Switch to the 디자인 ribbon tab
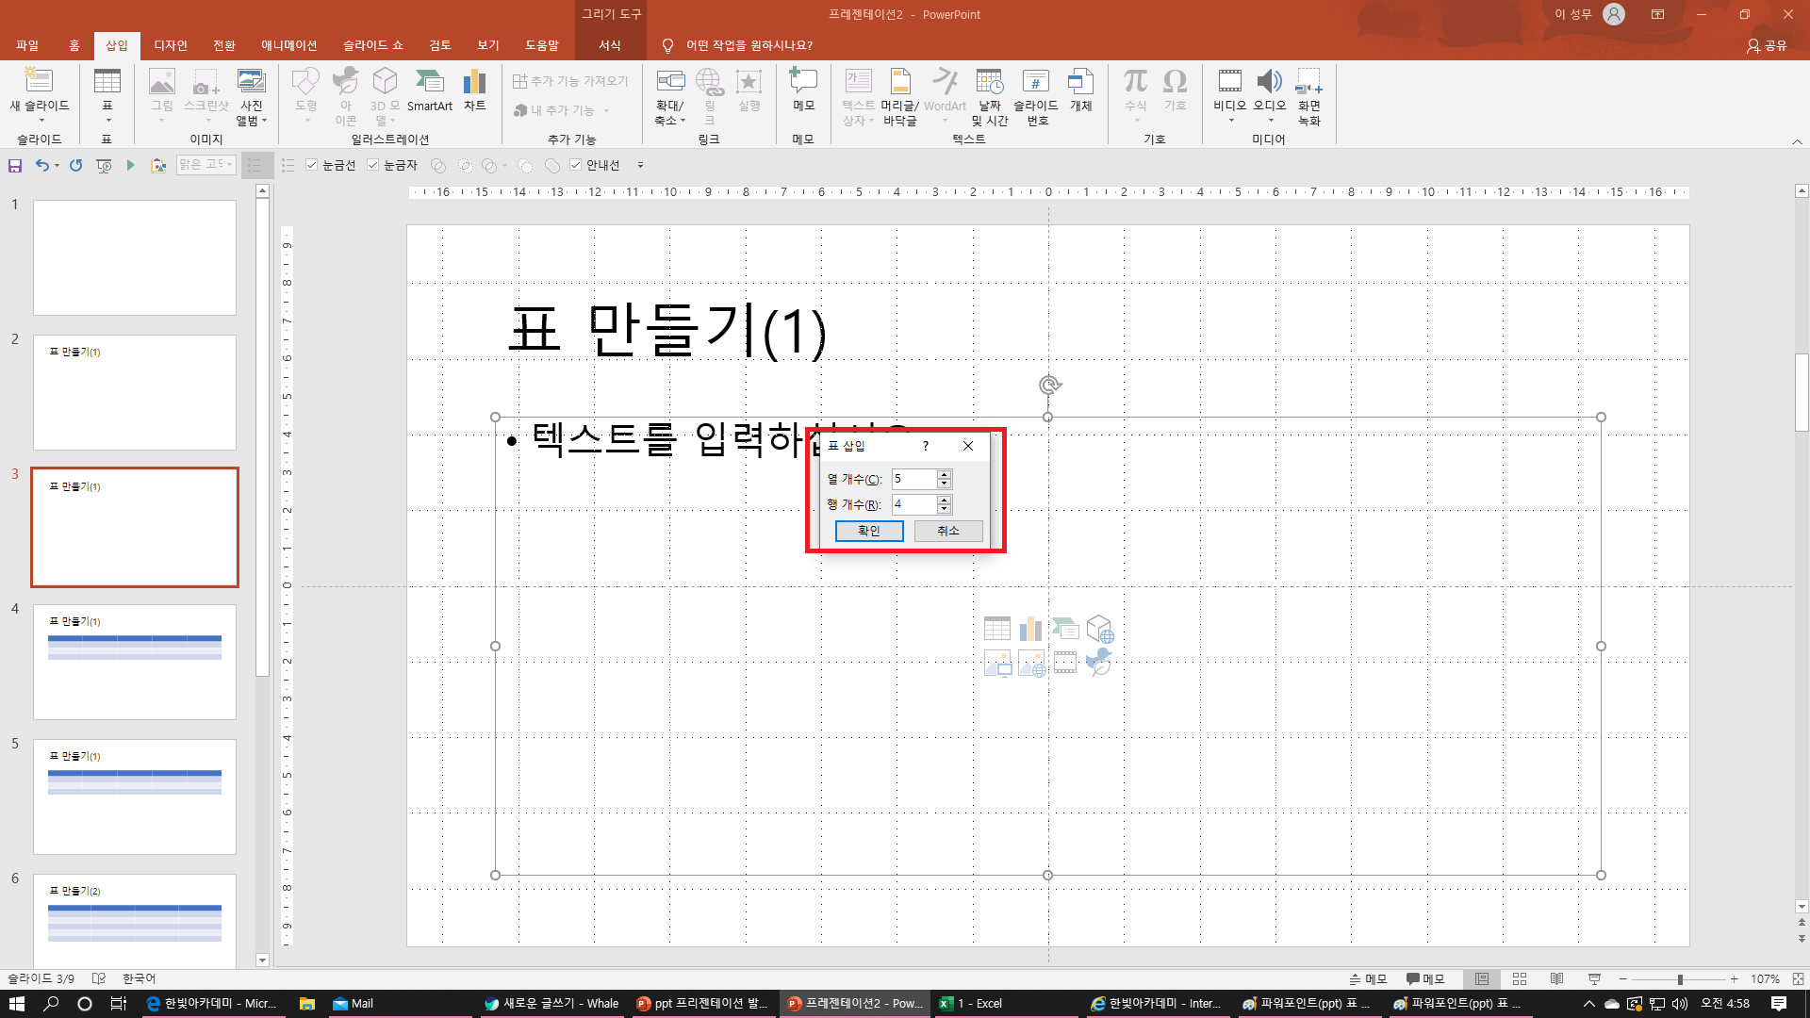Viewport: 1810px width, 1018px height. pos(171,45)
